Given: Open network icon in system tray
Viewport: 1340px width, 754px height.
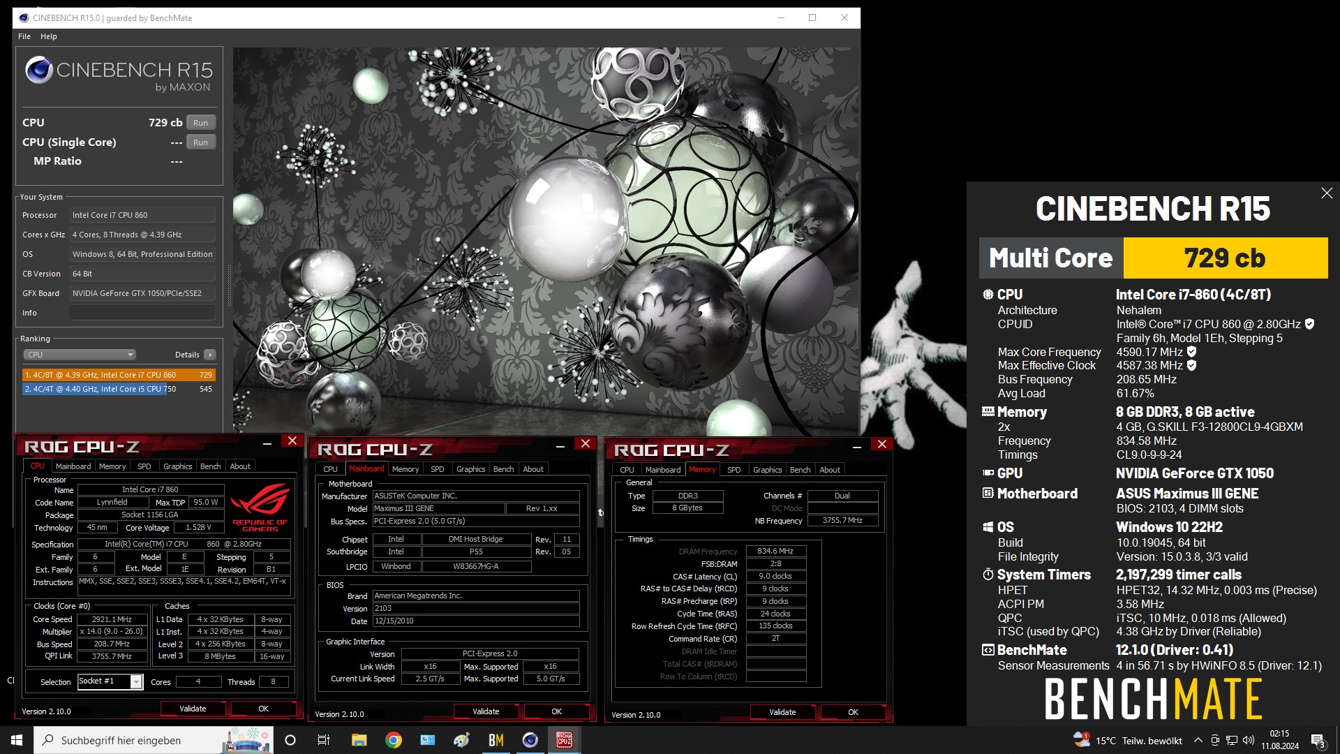Looking at the screenshot, I should 1232,741.
